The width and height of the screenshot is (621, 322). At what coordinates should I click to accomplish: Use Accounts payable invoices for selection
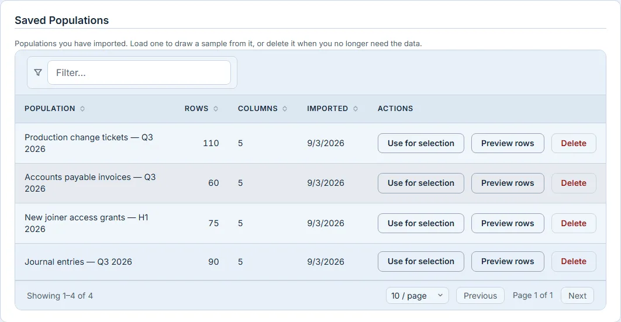click(x=420, y=183)
